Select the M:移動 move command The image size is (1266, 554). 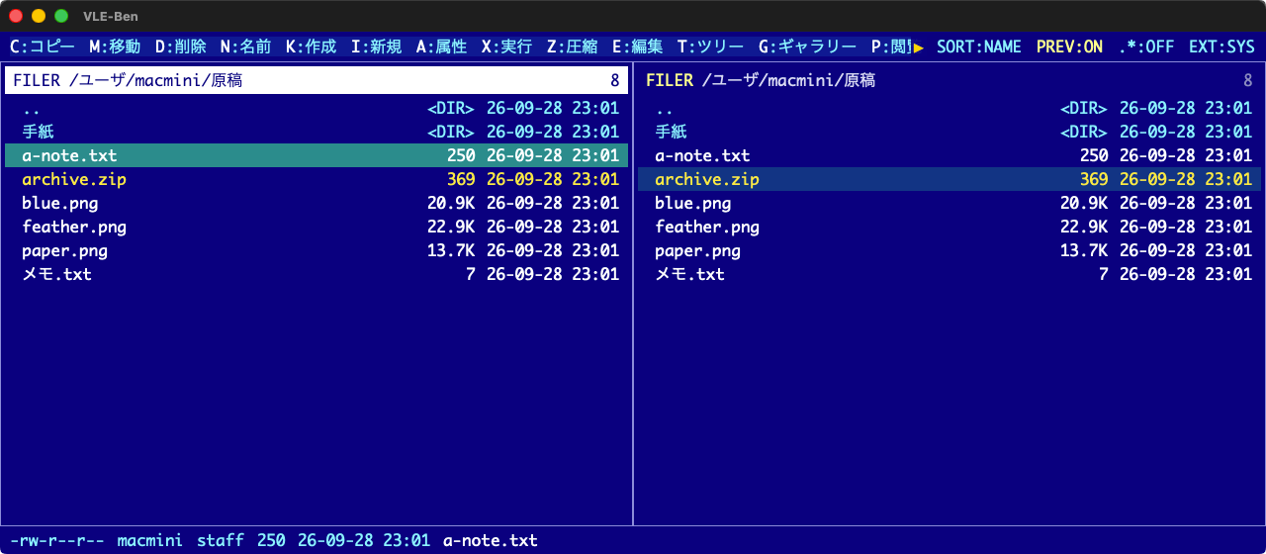[115, 46]
